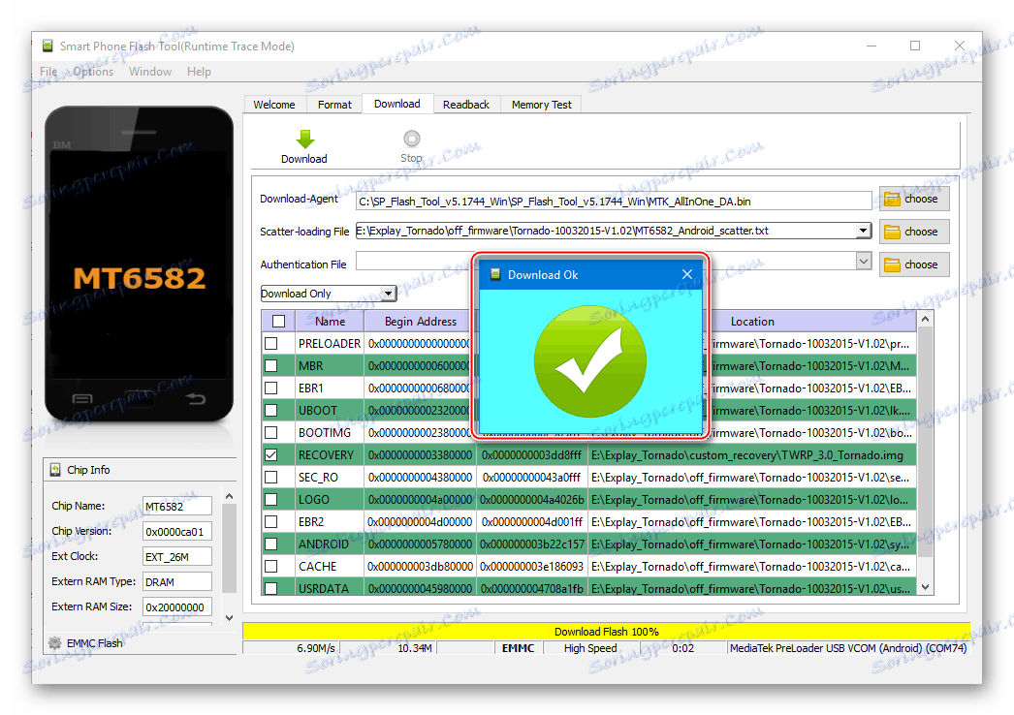
Task: Click the MT6582 phone preview image
Action: [139, 264]
